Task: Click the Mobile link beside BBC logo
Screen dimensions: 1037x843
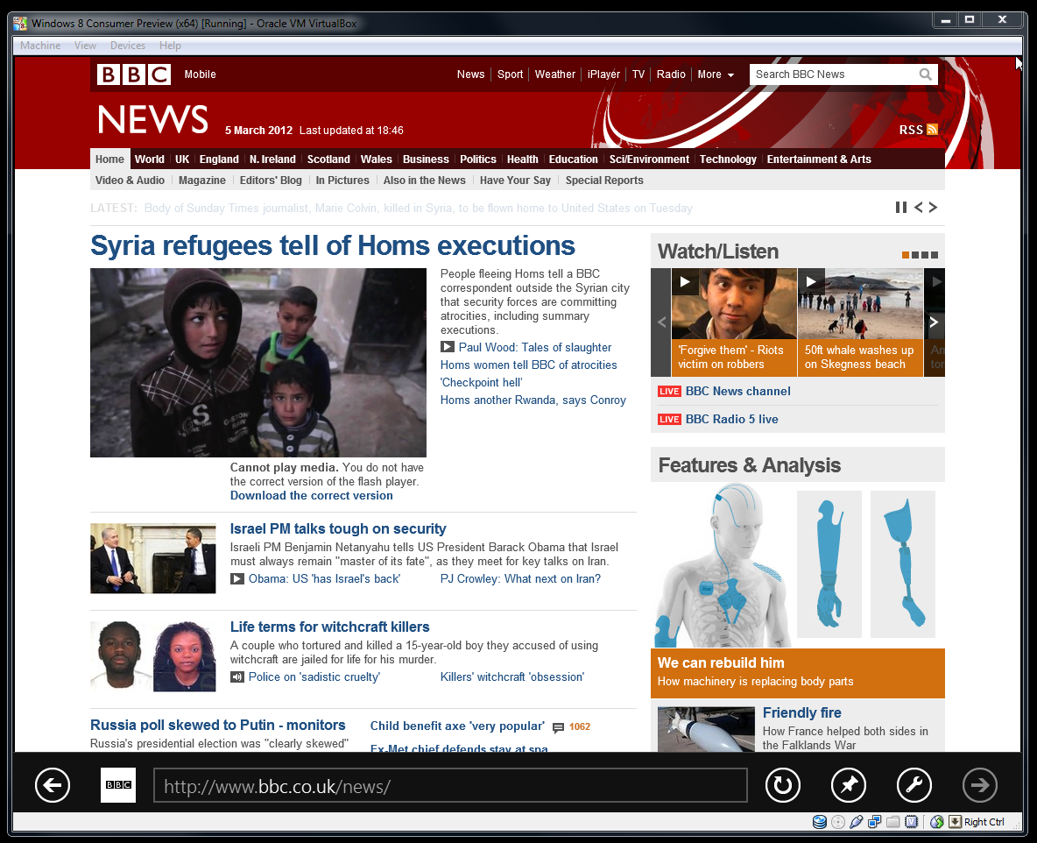Action: (201, 74)
